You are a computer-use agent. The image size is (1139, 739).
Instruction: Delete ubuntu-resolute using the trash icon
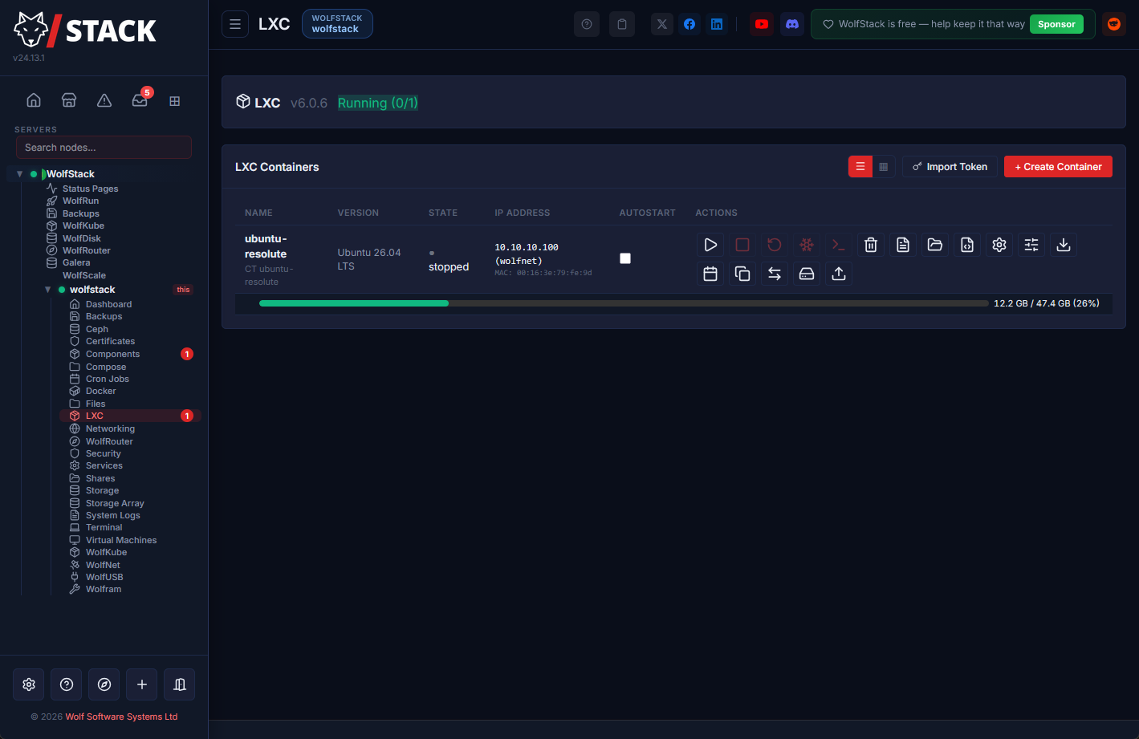click(871, 245)
